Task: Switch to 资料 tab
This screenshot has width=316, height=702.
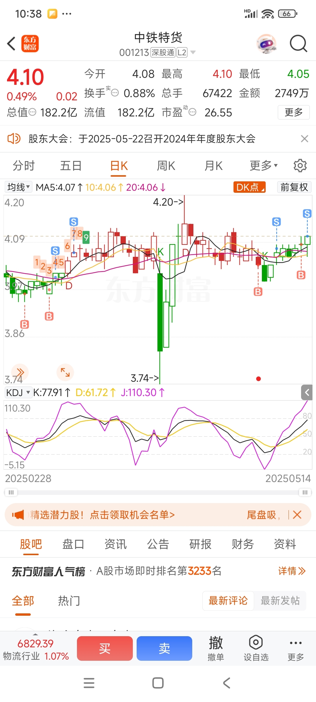Action: (285, 544)
